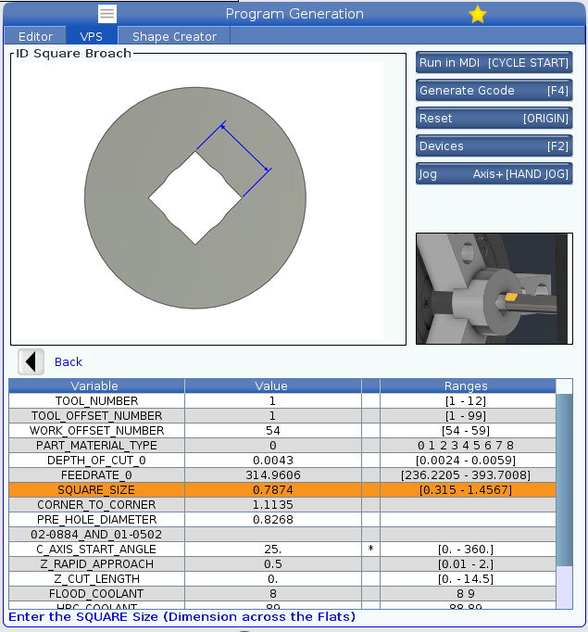
Task: Switch to the Editor tab
Action: click(35, 36)
